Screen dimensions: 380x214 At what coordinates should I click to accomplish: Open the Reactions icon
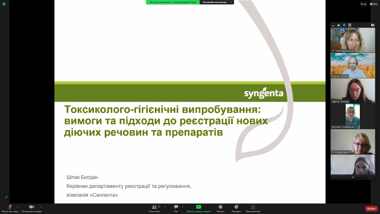point(236,207)
